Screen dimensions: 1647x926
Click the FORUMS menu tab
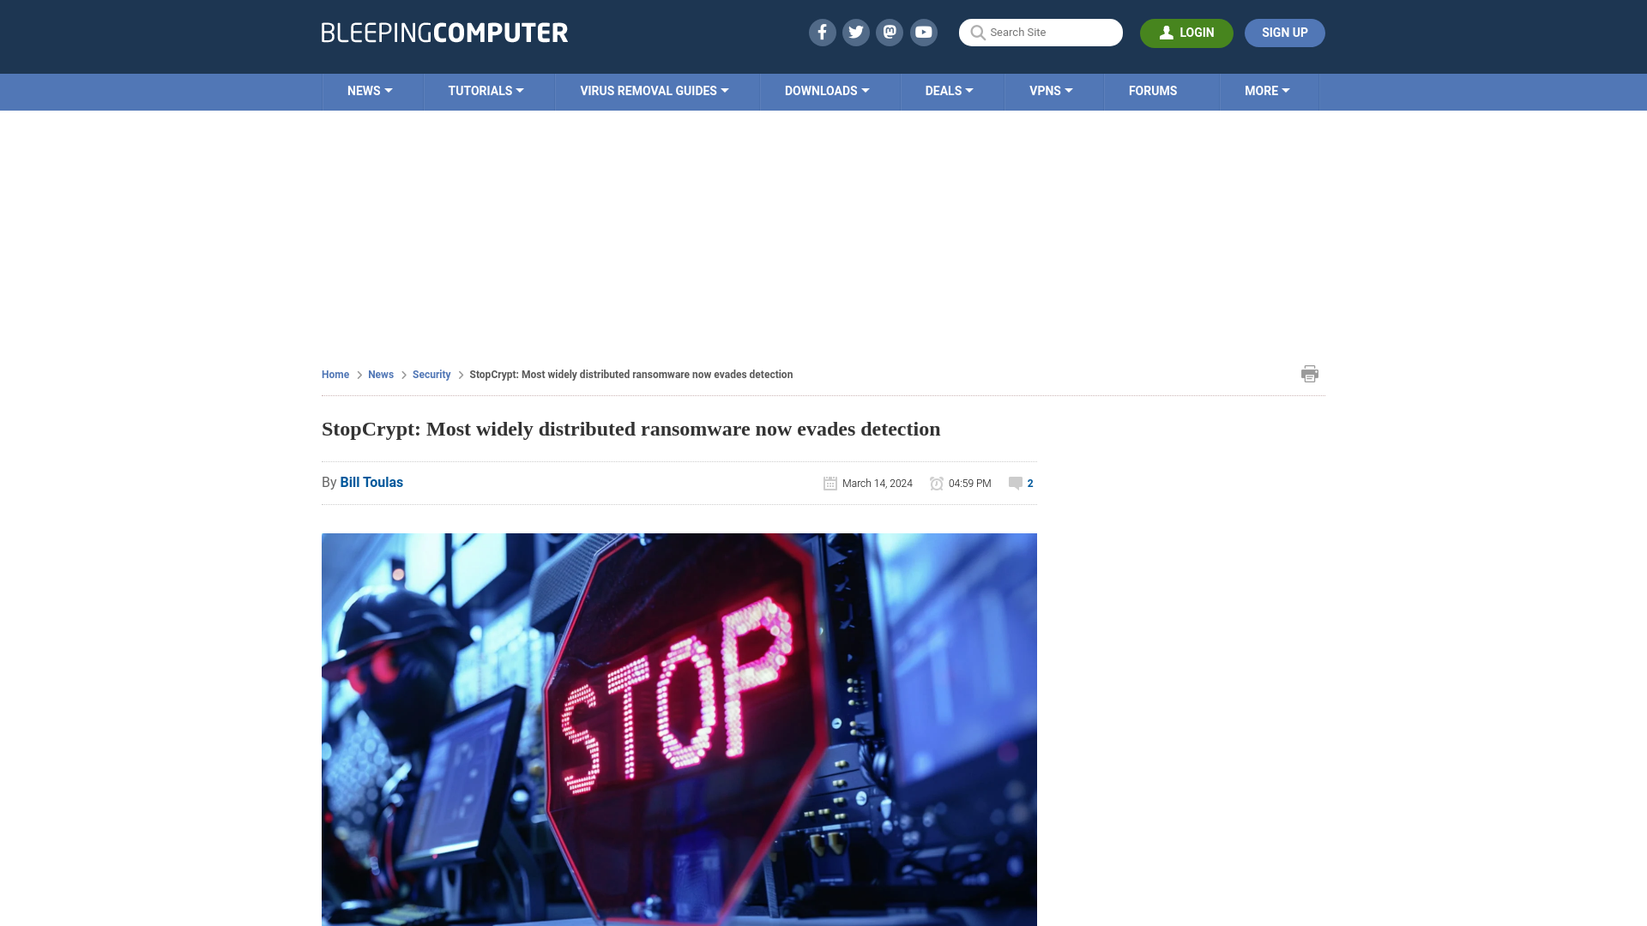pyautogui.click(x=1153, y=92)
